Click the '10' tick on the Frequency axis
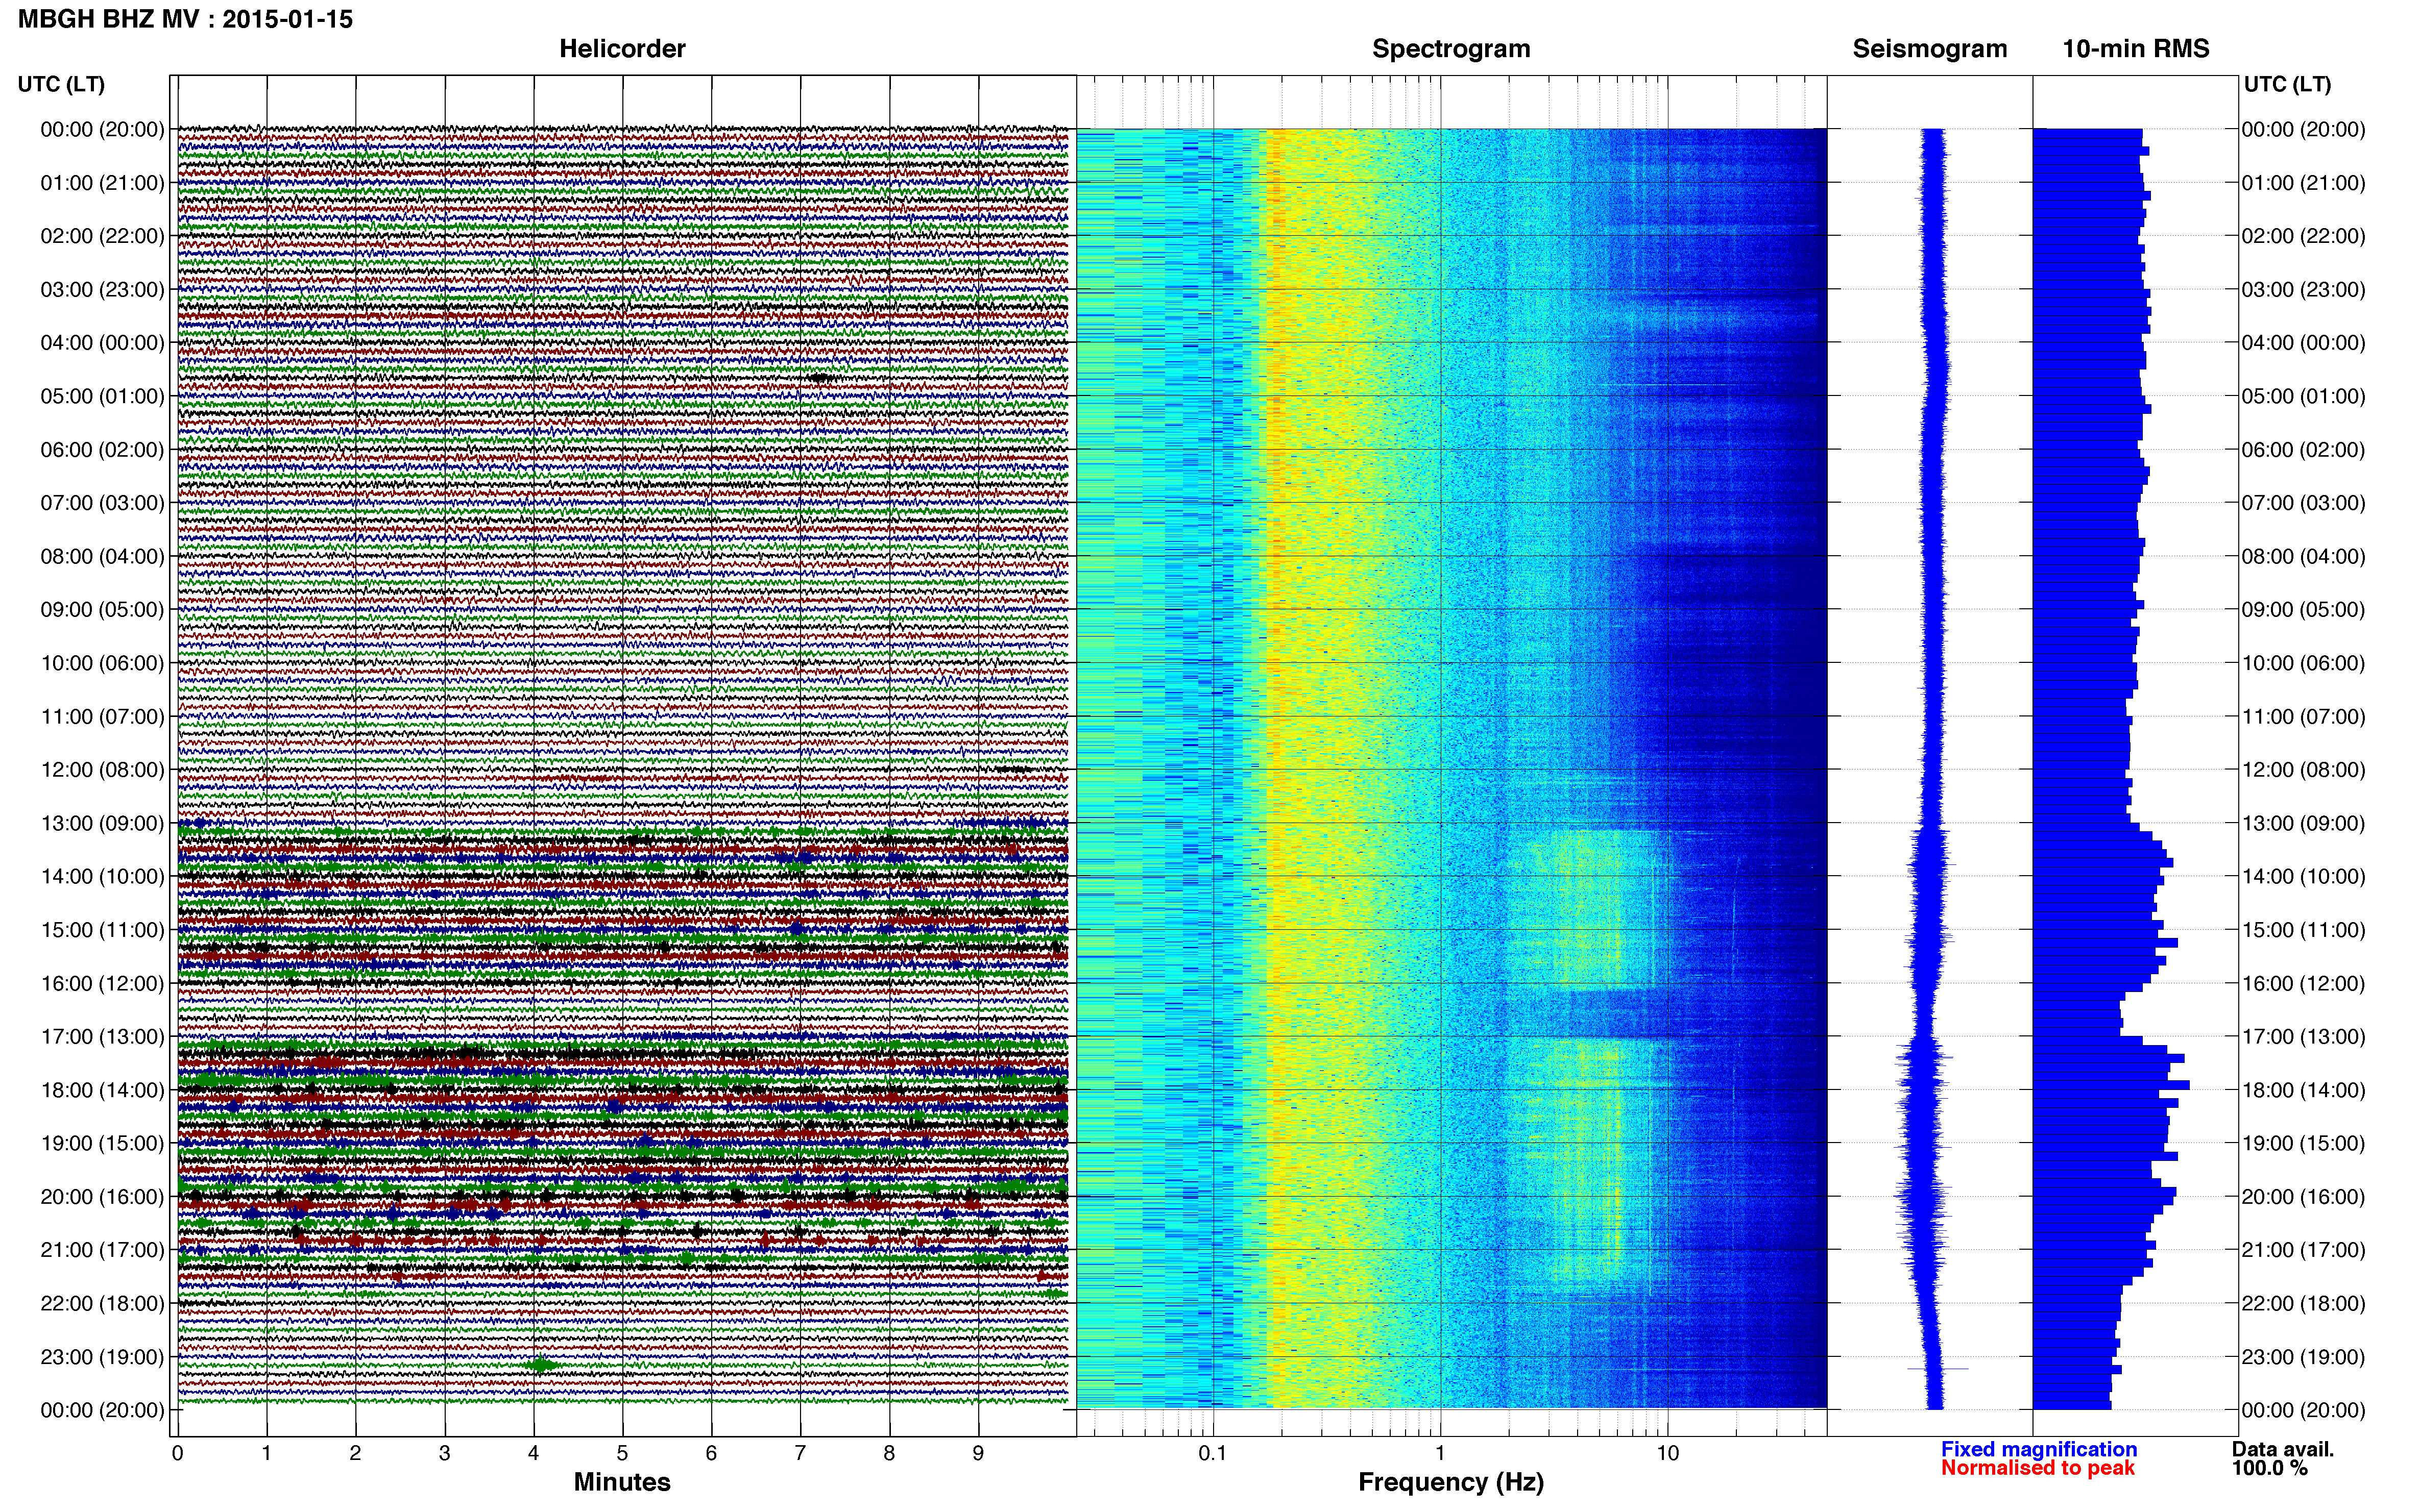2420x1512 pixels. [x=1667, y=1454]
